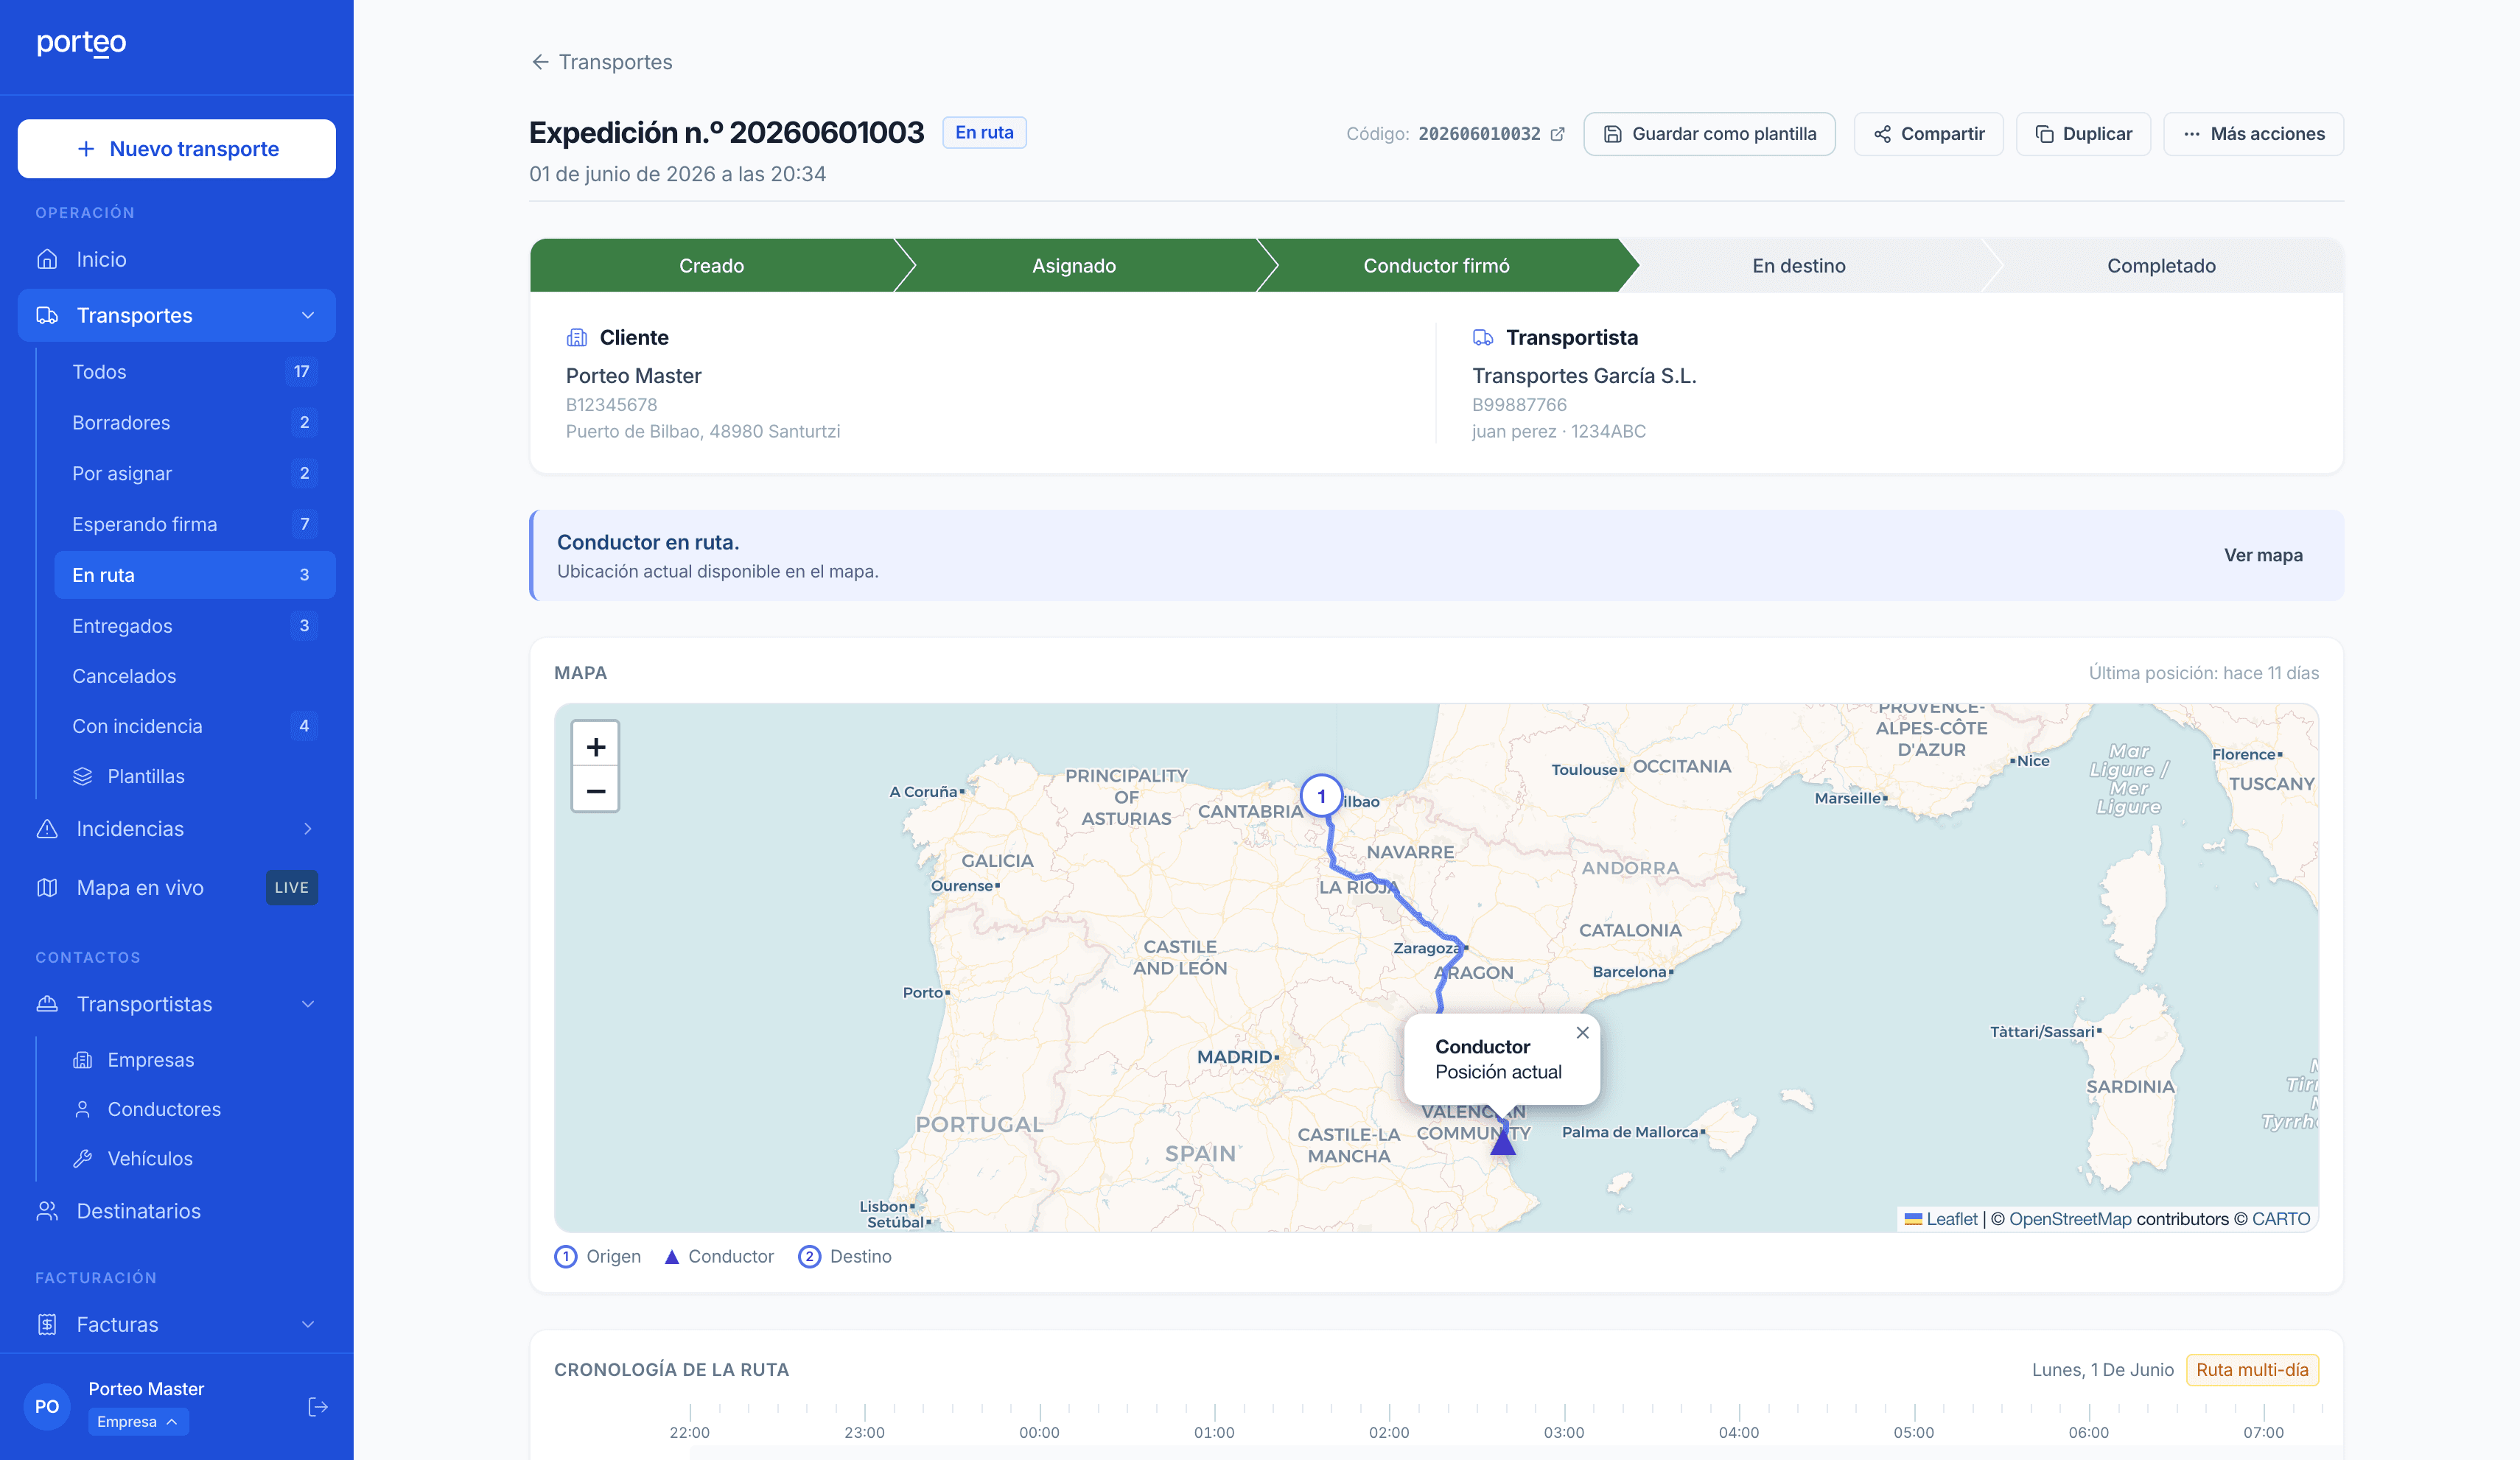The width and height of the screenshot is (2520, 1460).
Task: Close the Conductor position popup
Action: [1582, 1033]
